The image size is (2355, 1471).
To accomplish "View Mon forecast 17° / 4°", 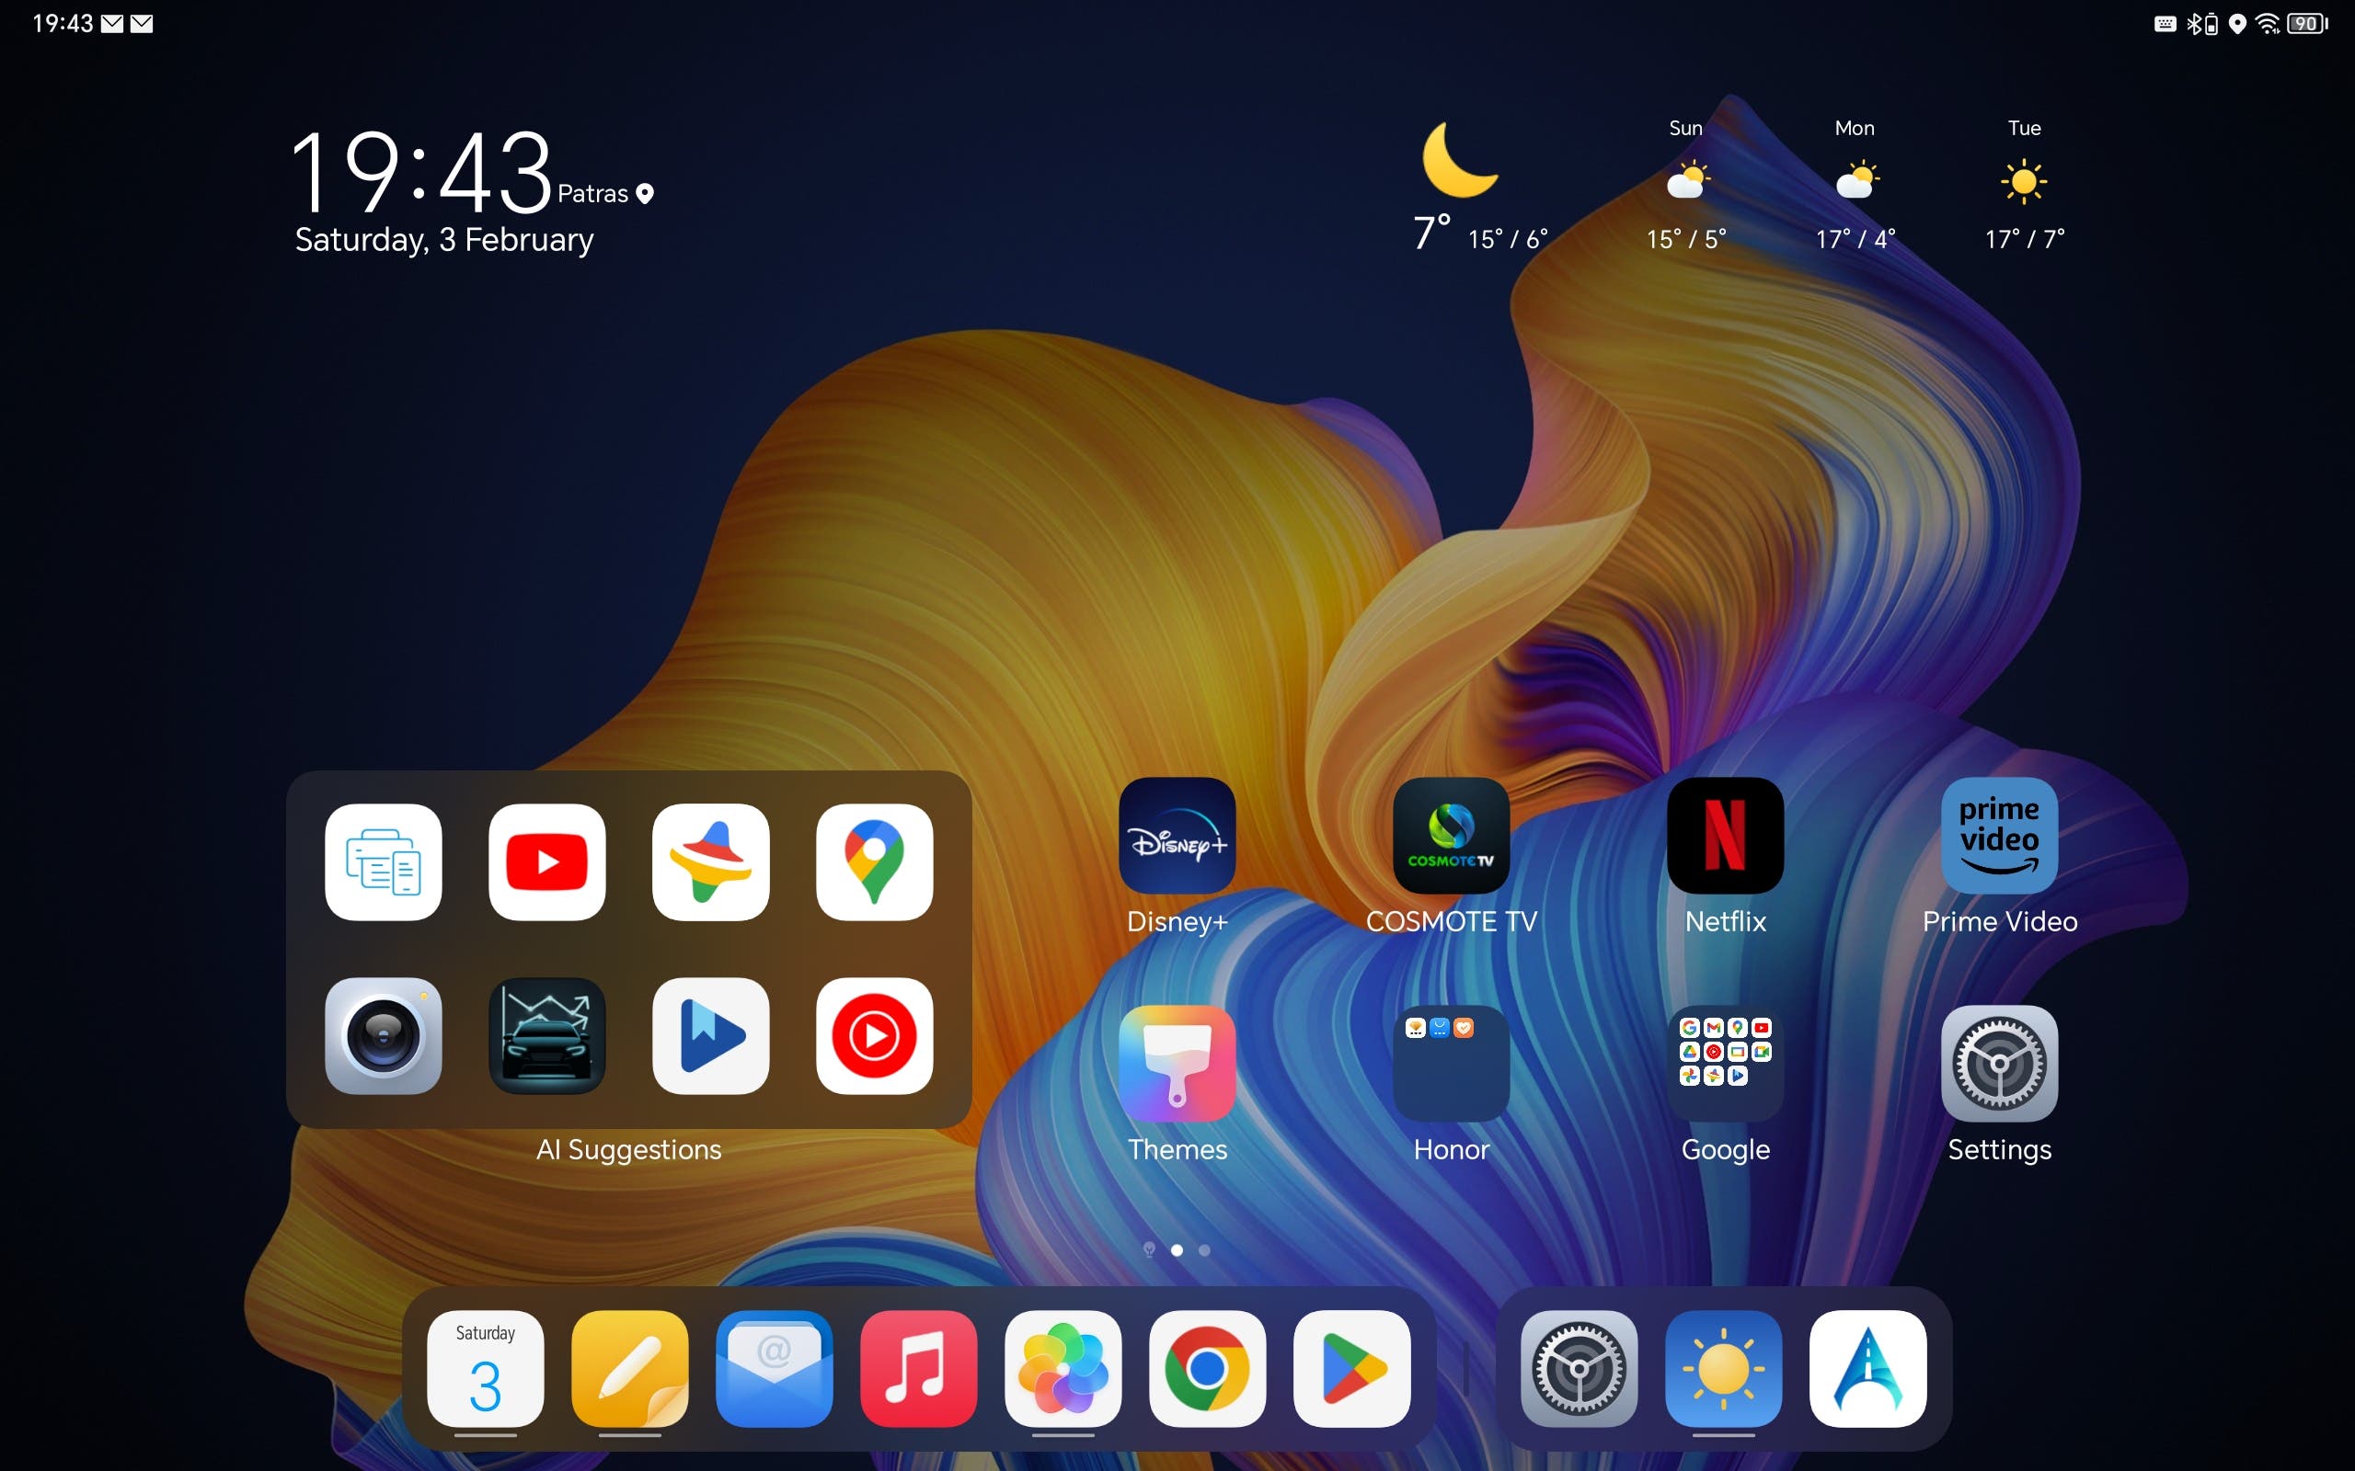I will pyautogui.click(x=1855, y=185).
